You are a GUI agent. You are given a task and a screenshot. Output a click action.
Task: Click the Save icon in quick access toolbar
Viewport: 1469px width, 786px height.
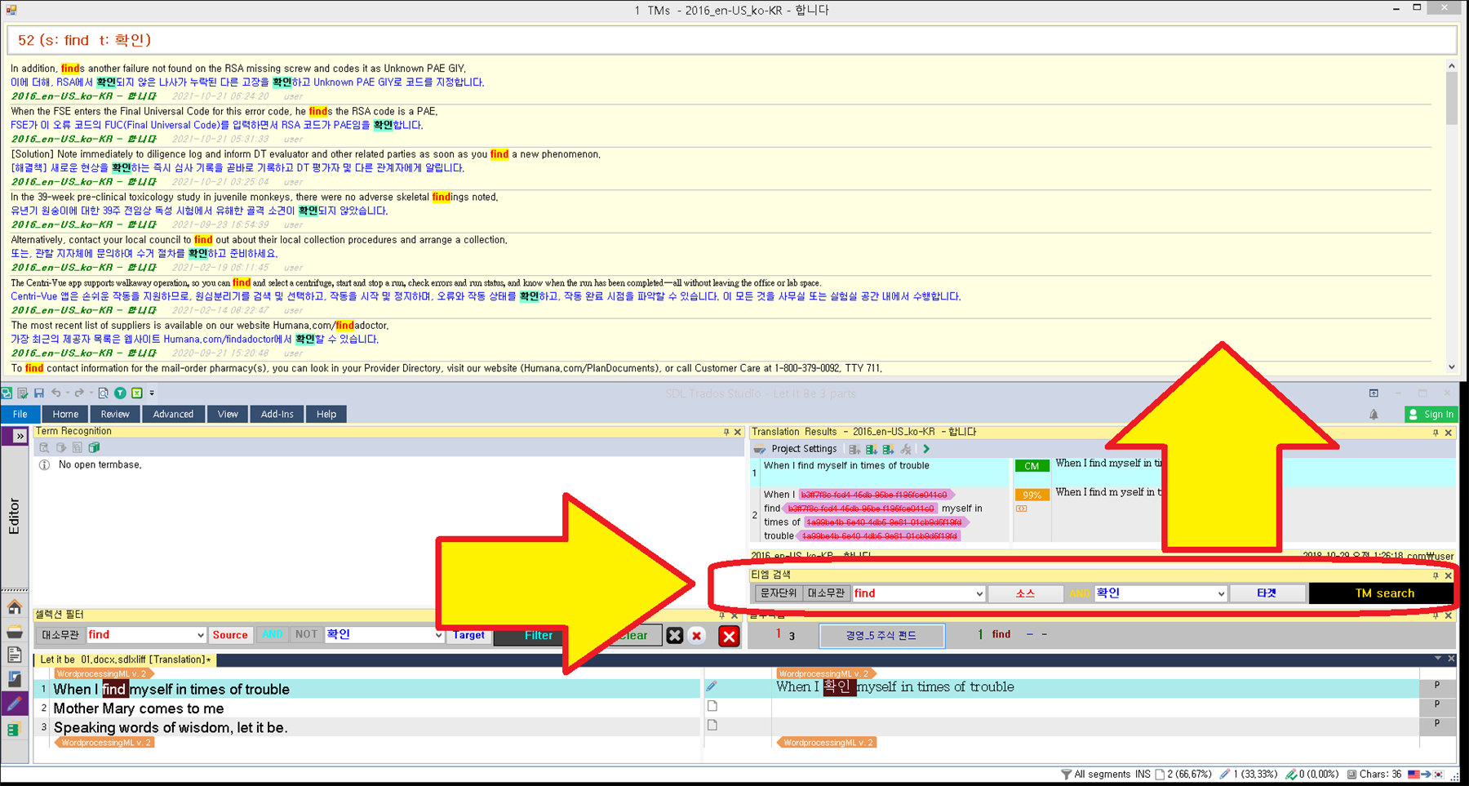(x=38, y=393)
